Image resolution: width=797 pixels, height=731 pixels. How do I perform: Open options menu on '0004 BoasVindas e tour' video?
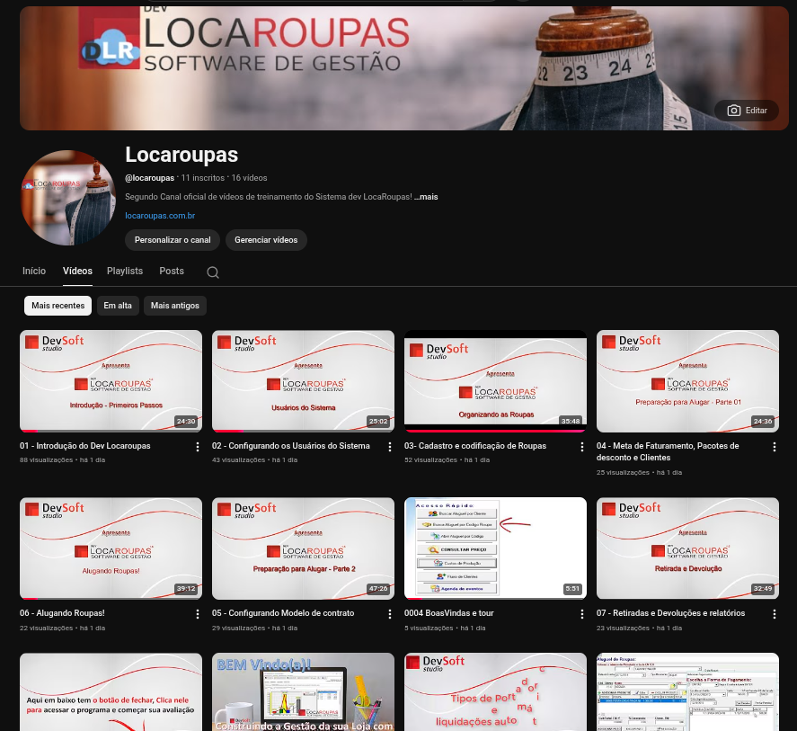click(x=581, y=614)
